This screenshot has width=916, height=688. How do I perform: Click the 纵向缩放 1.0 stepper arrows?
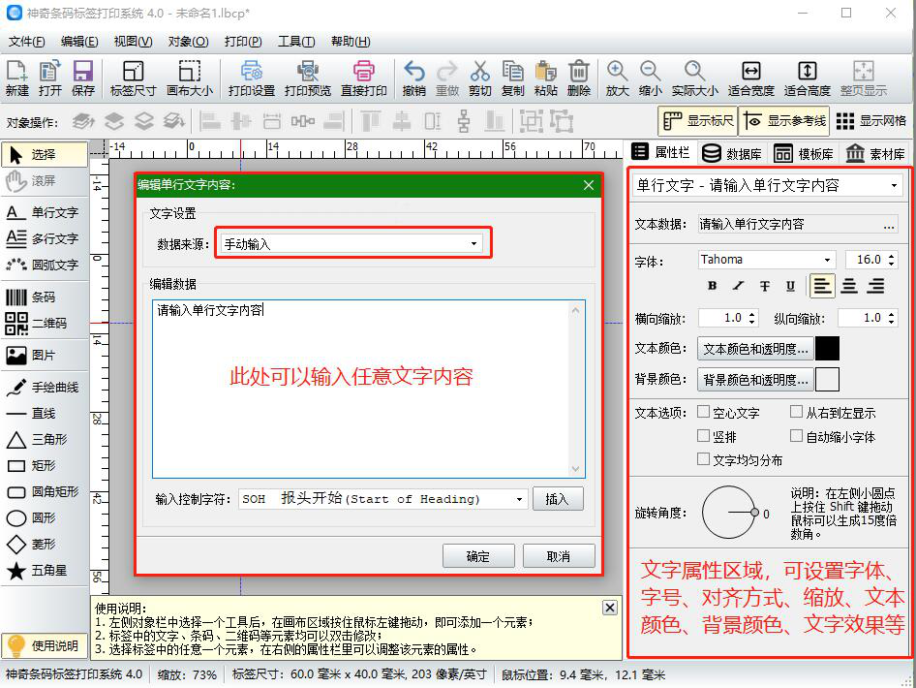tap(892, 318)
